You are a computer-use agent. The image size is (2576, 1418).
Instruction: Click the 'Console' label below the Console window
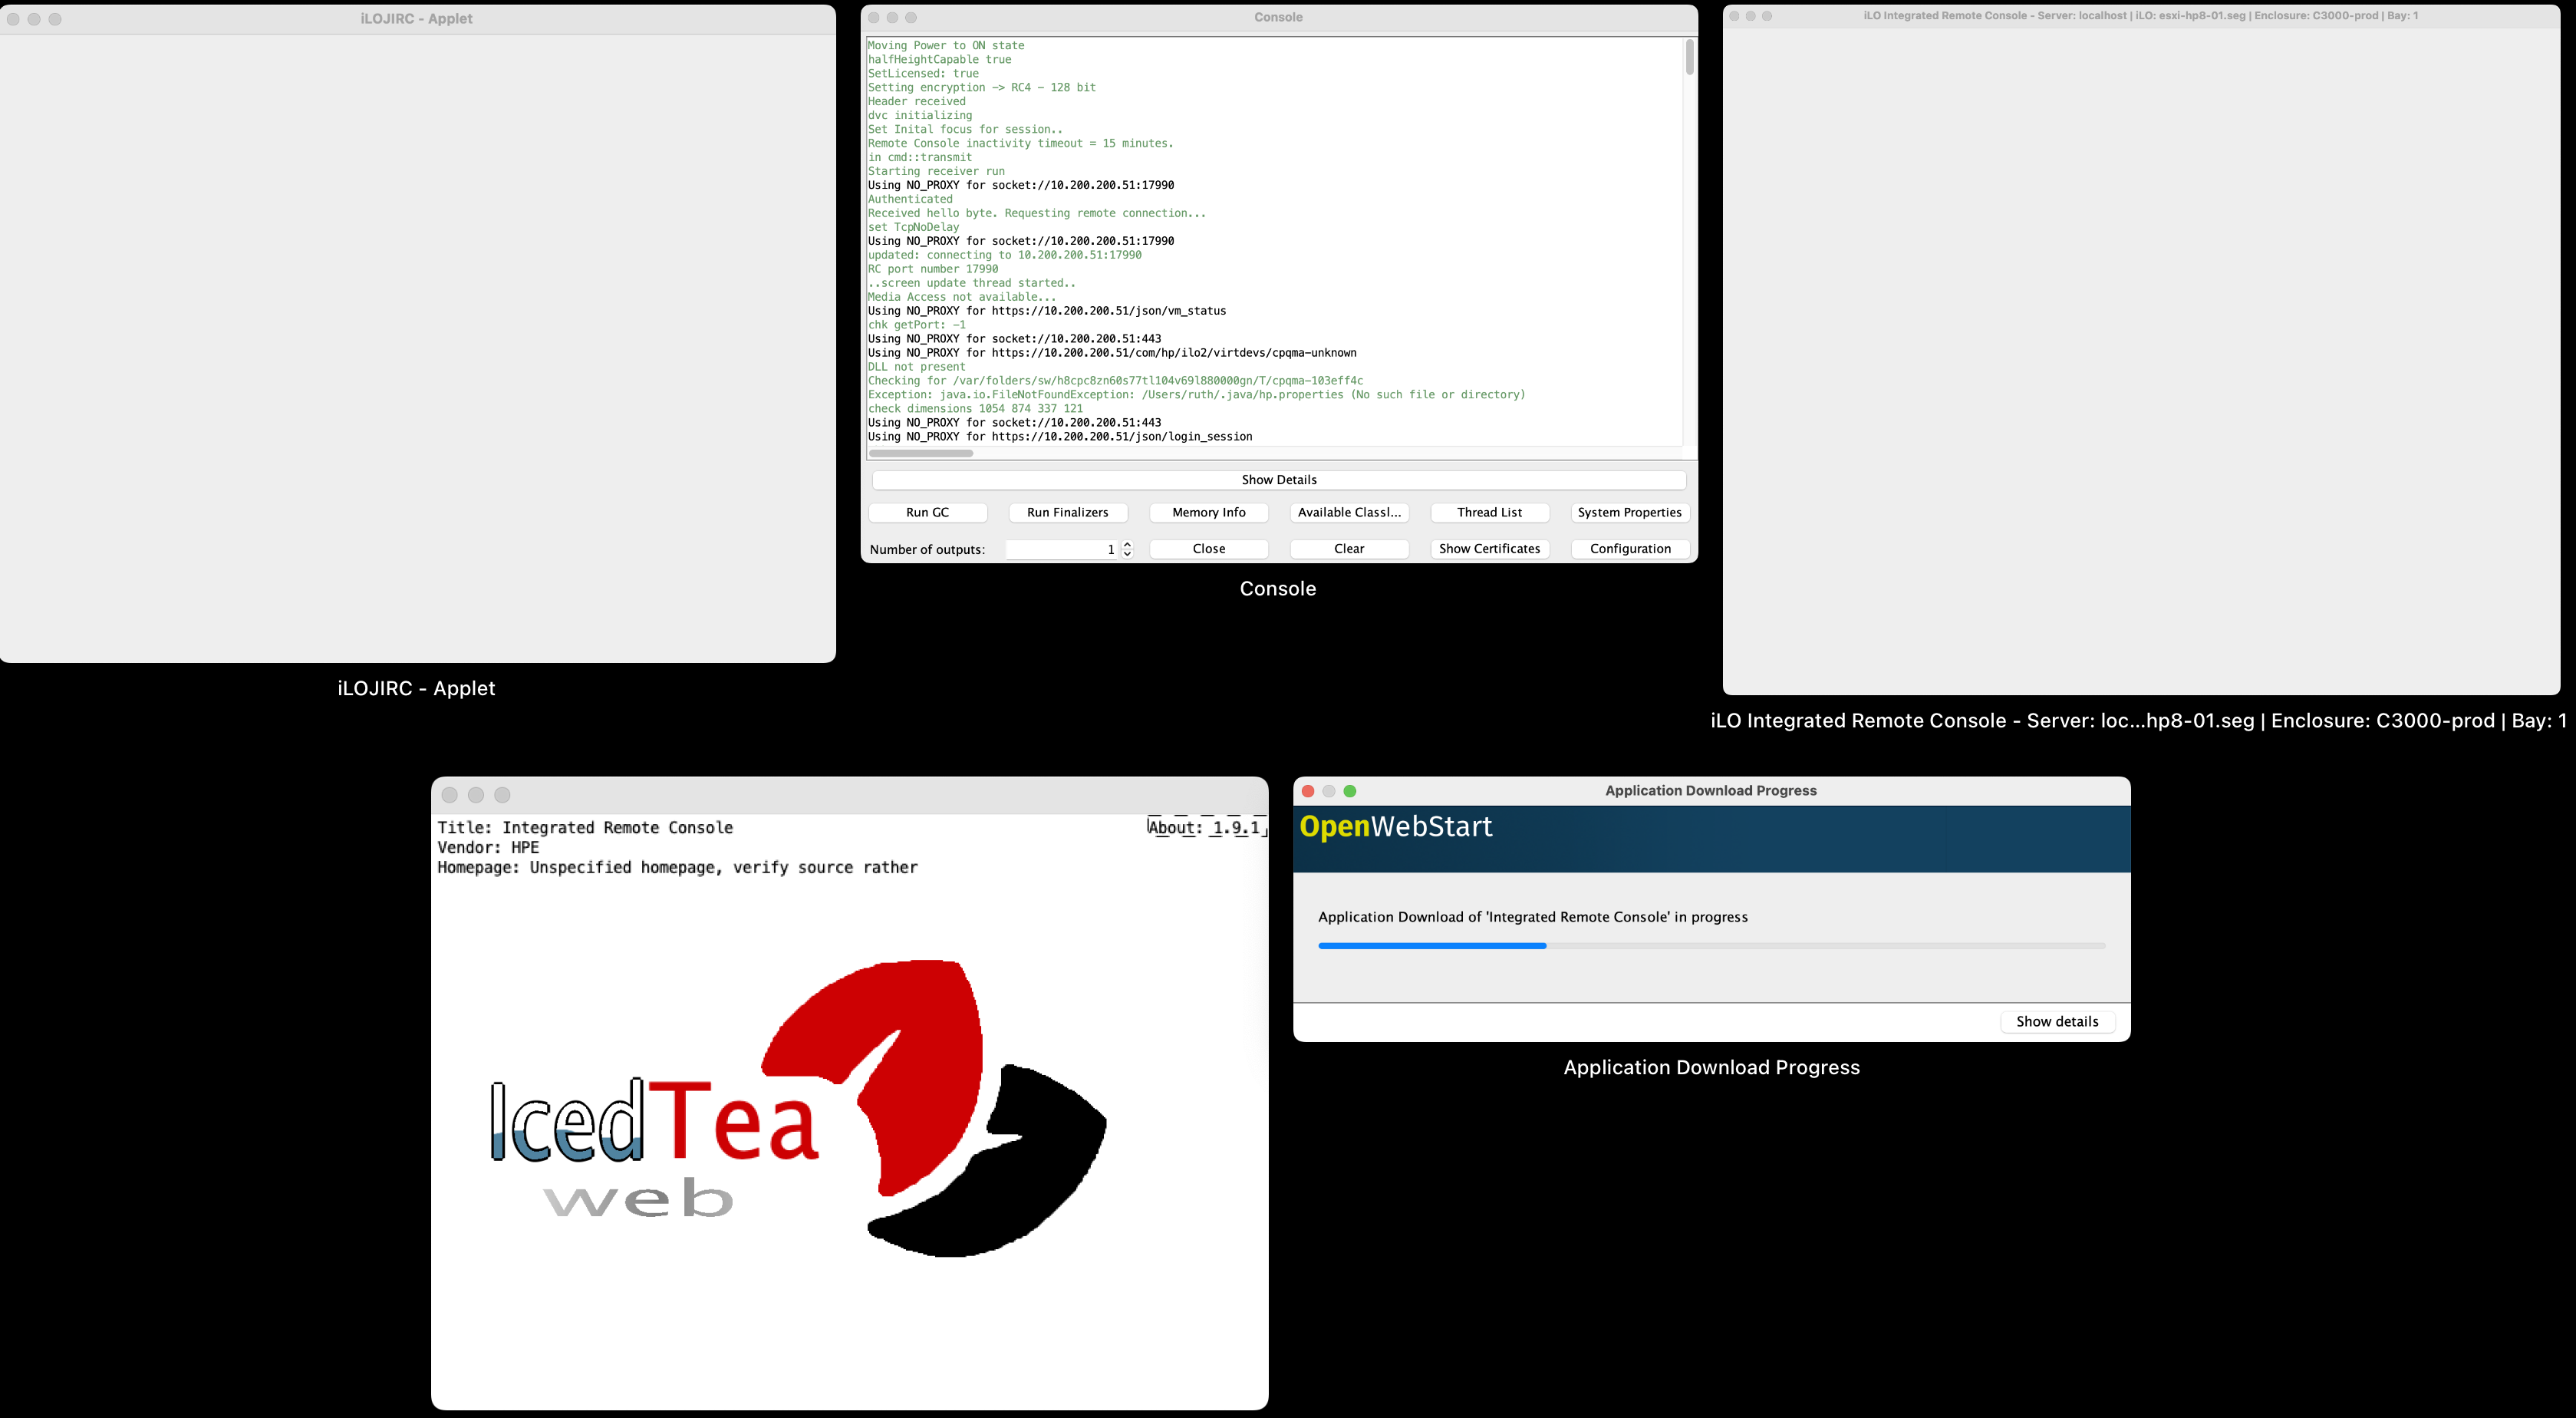pyautogui.click(x=1278, y=589)
